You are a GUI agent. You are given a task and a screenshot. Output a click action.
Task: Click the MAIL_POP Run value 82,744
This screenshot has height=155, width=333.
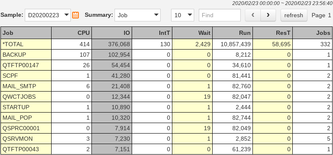click(242, 118)
